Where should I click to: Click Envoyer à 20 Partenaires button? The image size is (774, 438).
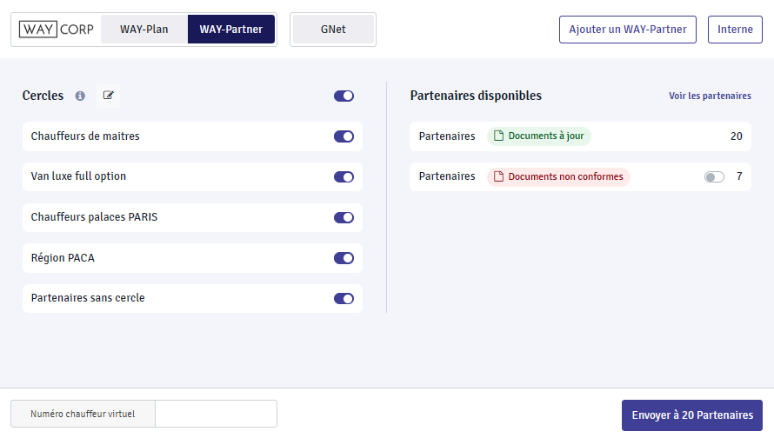692,415
